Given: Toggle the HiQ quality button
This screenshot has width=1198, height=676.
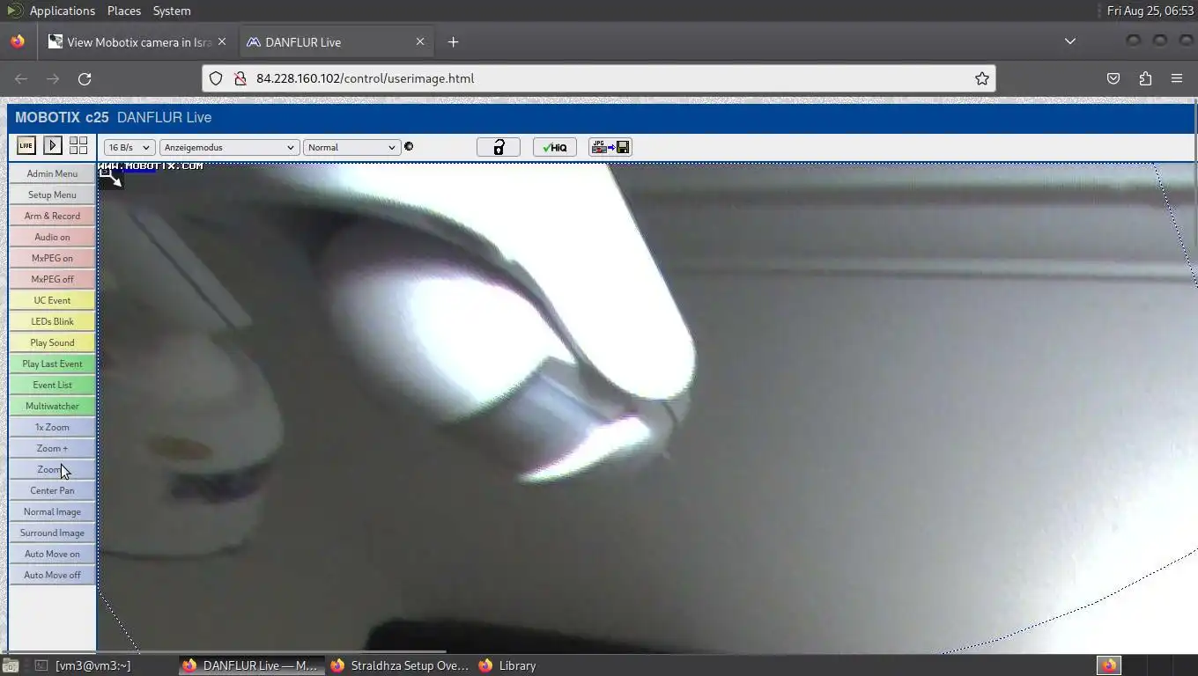Looking at the screenshot, I should (x=555, y=147).
